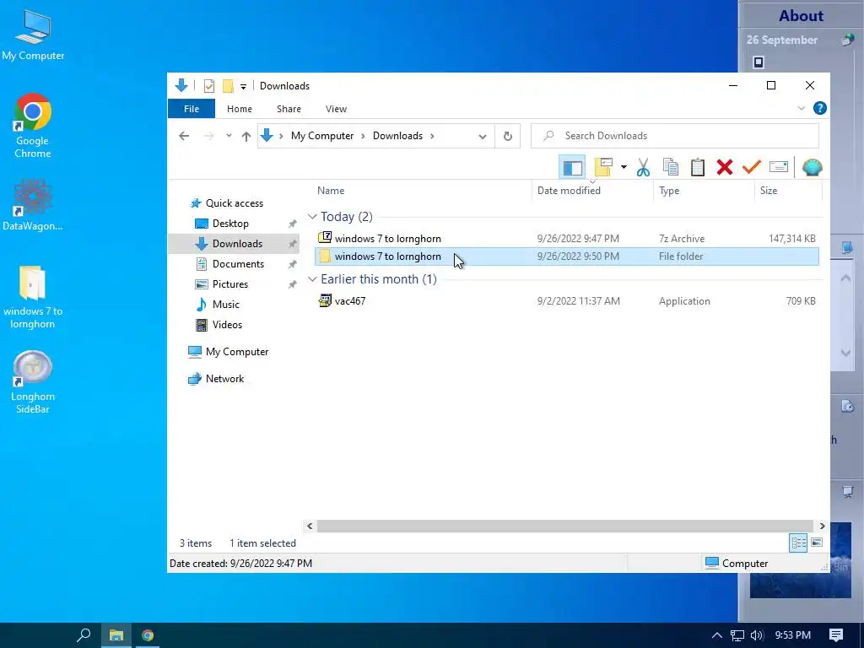Viewport: 864px width, 648px height.
Task: Click the orange checkmark properties icon
Action: (751, 167)
